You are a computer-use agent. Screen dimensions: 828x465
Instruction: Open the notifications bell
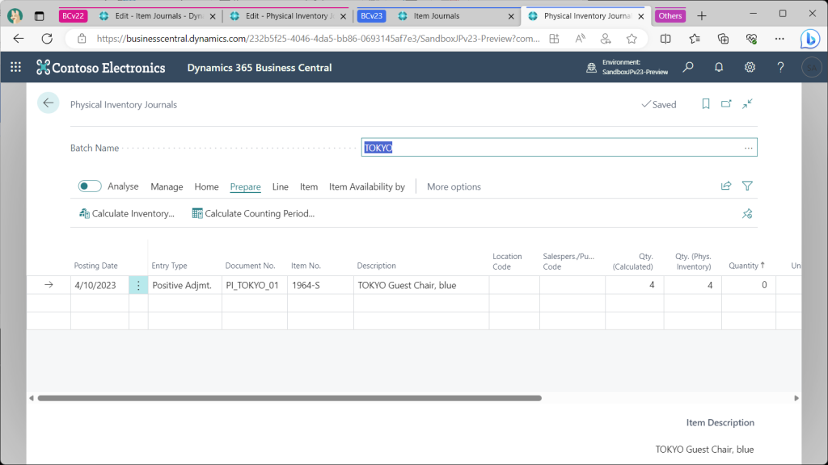(719, 67)
